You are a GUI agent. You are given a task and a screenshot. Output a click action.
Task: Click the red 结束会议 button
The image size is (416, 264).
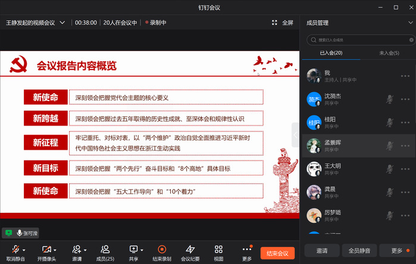point(277,253)
